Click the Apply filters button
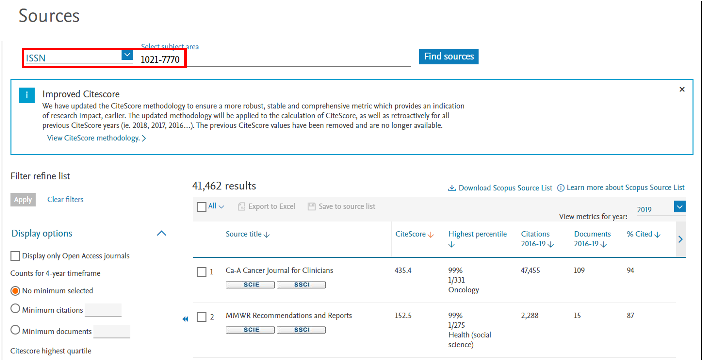Screen dimensions: 703x361 pos(23,200)
